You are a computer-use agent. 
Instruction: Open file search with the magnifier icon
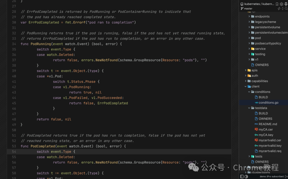click(286, 8)
